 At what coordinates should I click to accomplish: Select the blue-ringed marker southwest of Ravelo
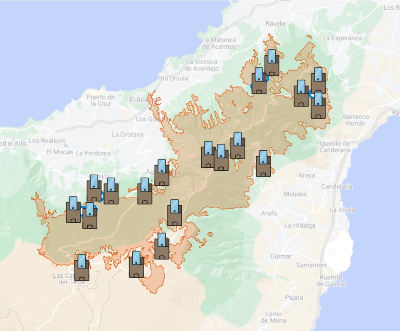(259, 81)
